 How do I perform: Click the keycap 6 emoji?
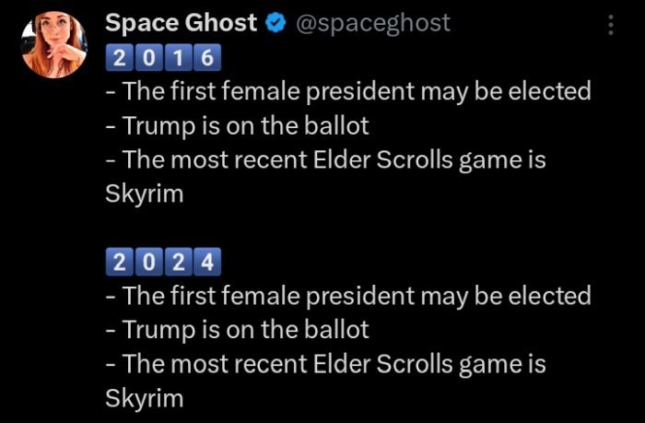point(207,57)
